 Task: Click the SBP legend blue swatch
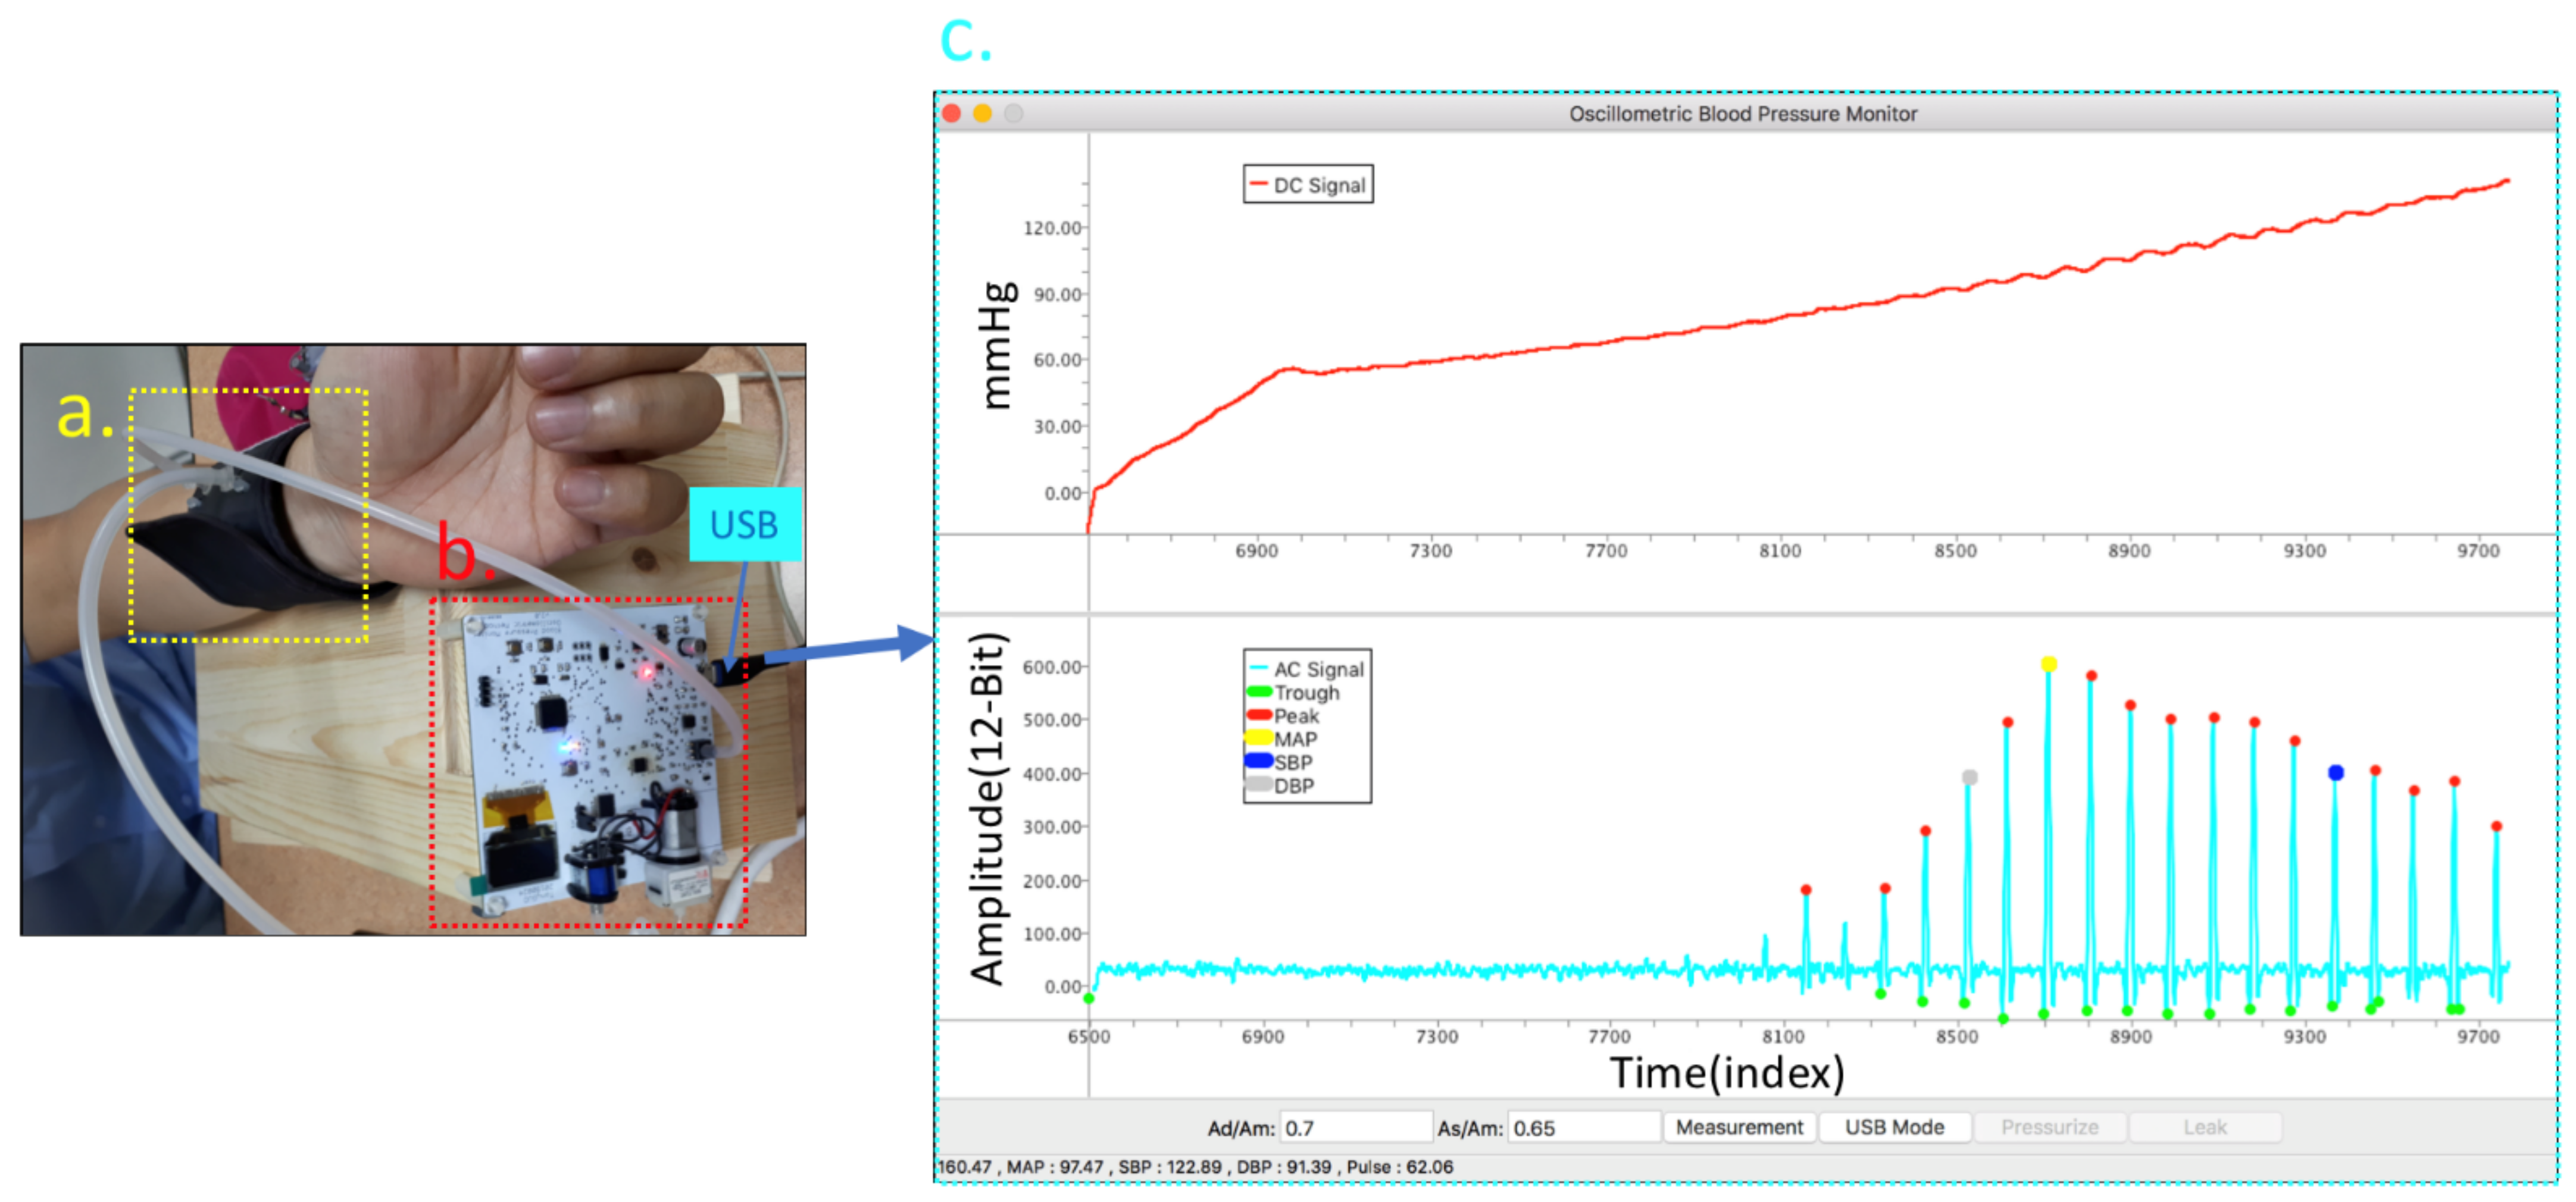coord(1259,761)
